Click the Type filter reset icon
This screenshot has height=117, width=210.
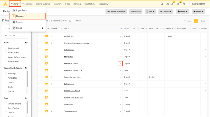25,98
